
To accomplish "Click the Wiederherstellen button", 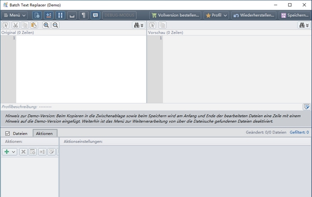I will point(254,15).
